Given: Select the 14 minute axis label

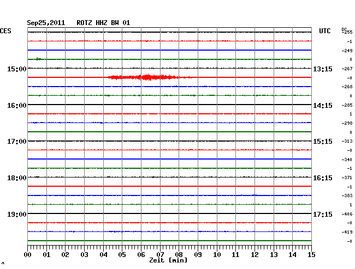Looking at the screenshot, I should (x=292, y=254).
